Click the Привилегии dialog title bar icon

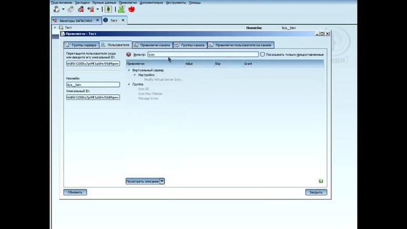tap(62, 34)
